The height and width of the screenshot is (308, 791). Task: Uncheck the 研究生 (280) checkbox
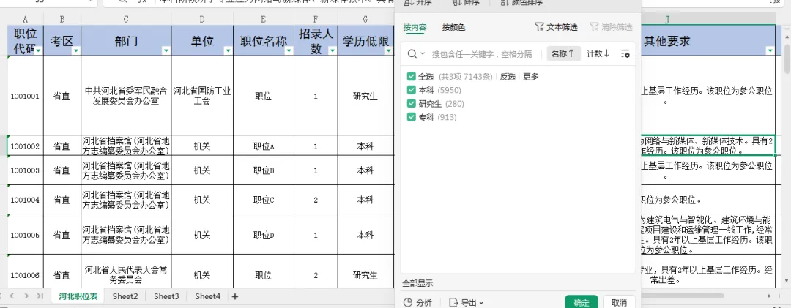[x=411, y=104]
